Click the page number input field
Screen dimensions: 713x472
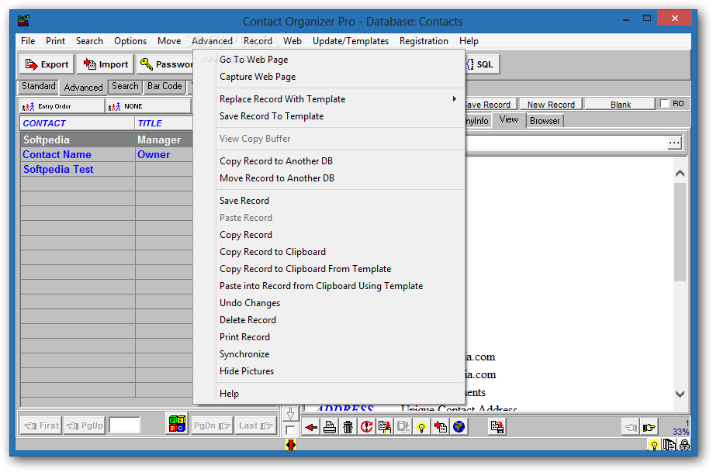point(125,425)
